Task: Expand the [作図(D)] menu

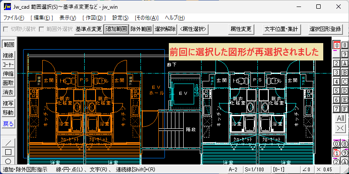Action: (94, 18)
